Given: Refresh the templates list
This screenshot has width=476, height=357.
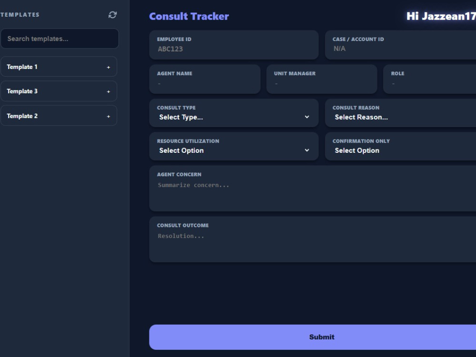Looking at the screenshot, I should click(113, 15).
